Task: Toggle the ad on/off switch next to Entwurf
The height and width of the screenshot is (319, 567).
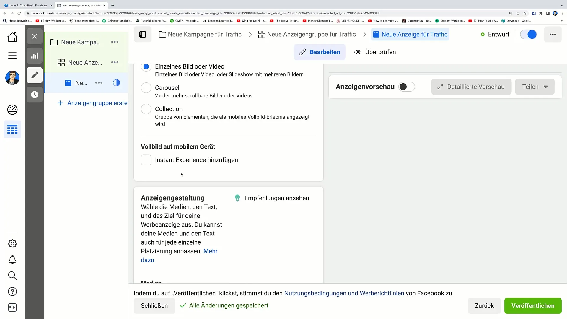Action: click(528, 34)
